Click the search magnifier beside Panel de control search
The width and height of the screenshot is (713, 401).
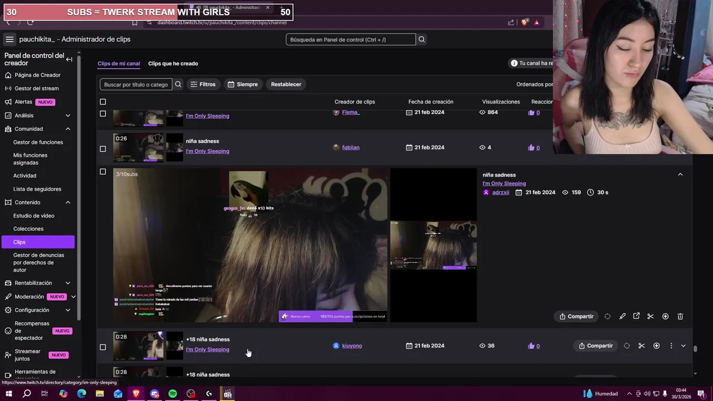pos(422,40)
